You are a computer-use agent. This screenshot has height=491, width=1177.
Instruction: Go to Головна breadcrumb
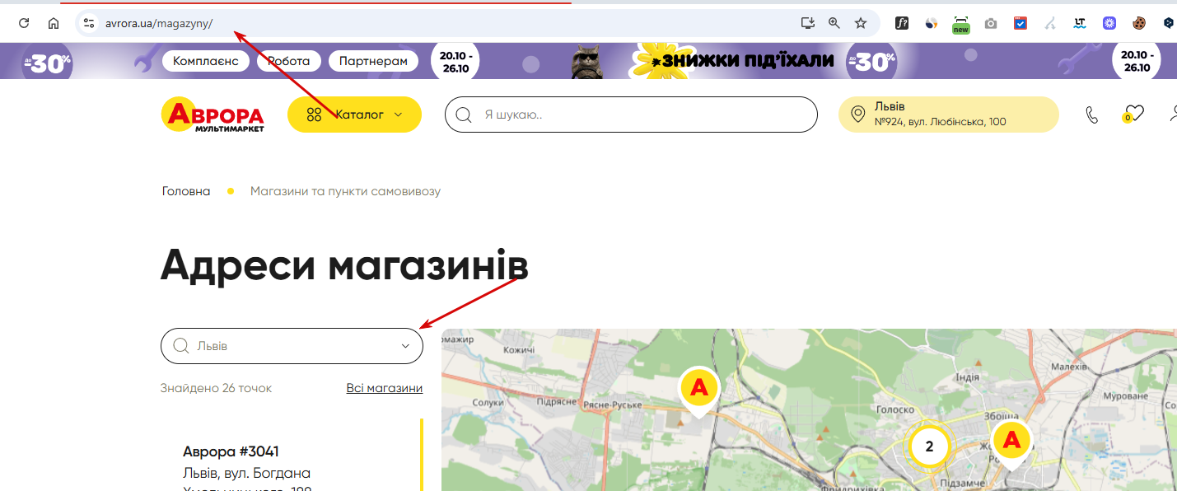(x=186, y=191)
